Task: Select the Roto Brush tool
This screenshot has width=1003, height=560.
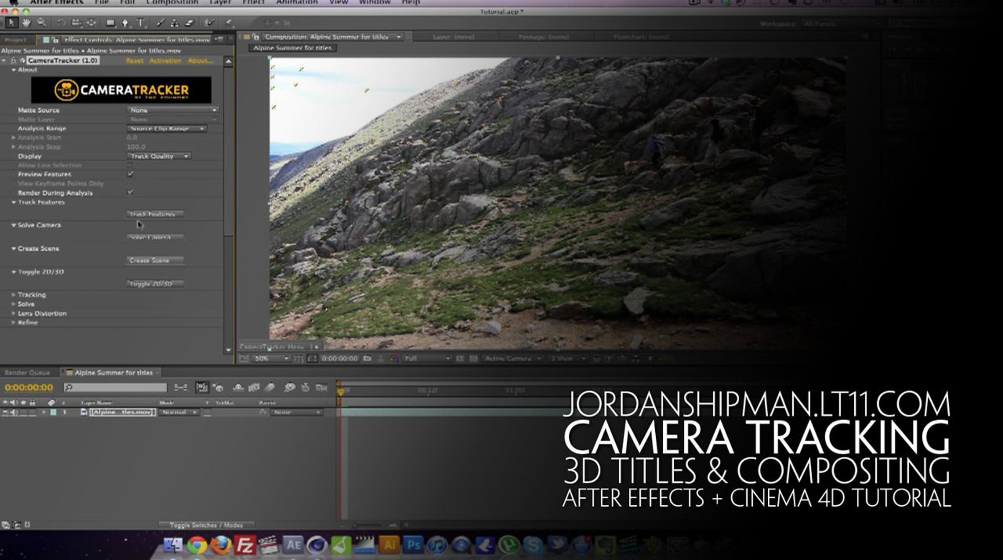Action: pyautogui.click(x=209, y=23)
